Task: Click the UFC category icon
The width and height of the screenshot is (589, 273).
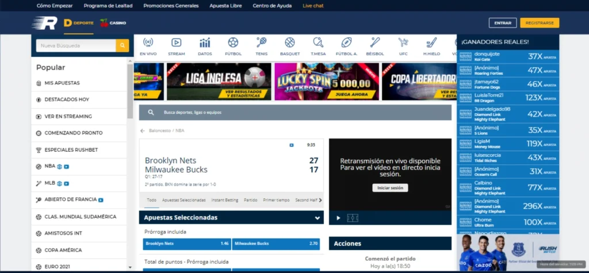Action: 403,43
